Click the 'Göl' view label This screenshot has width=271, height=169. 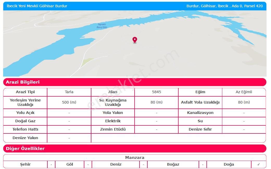[70, 164]
